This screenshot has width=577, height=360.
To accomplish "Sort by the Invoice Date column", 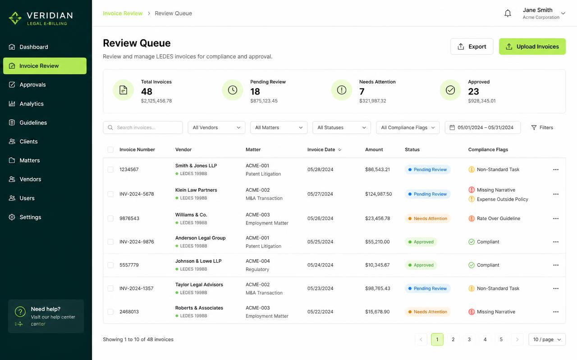I will tap(324, 150).
